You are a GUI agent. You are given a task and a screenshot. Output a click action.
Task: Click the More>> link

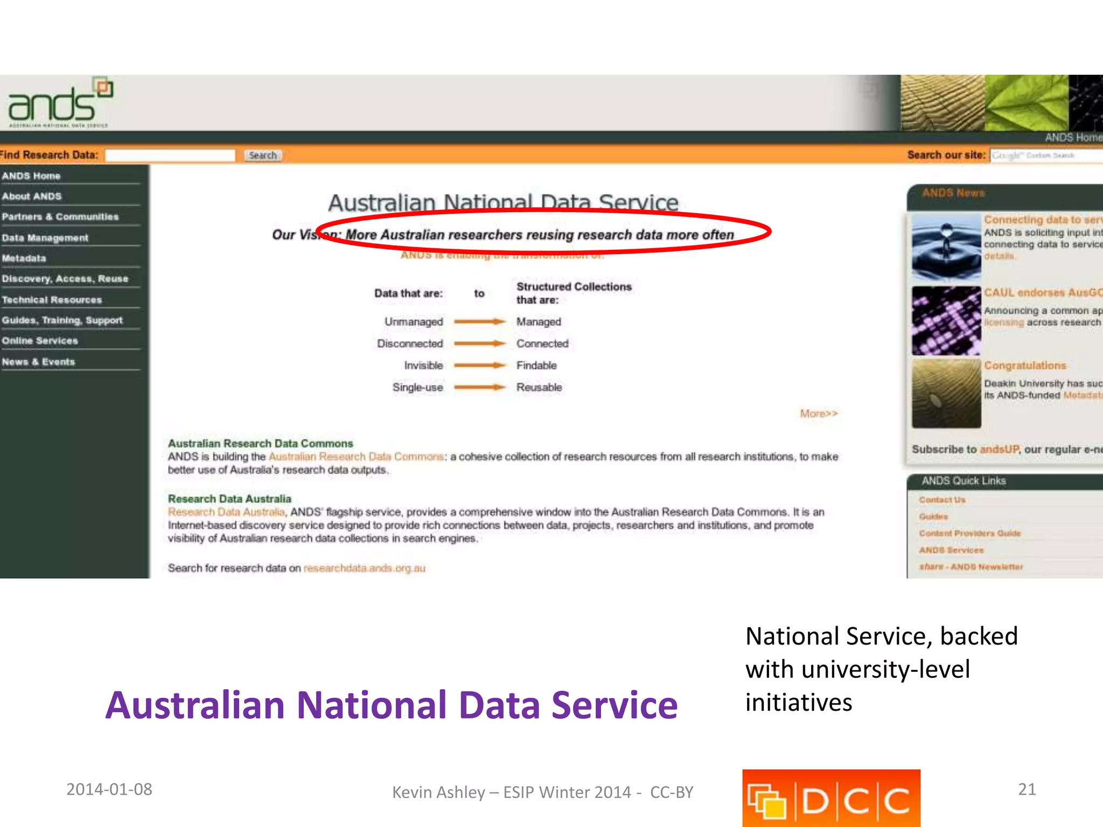click(x=819, y=413)
